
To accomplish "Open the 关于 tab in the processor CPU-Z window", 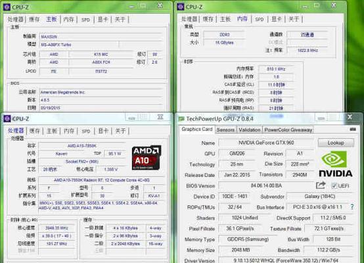I will (120, 131).
